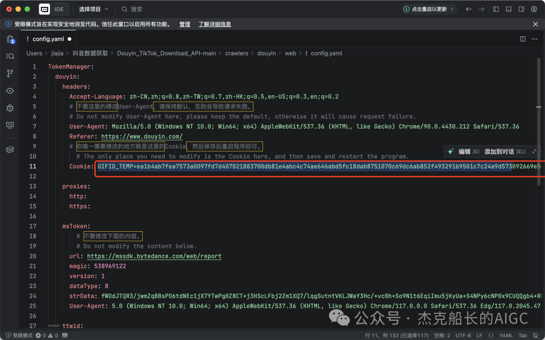Click Tab indicator in status bar

click(x=523, y=335)
